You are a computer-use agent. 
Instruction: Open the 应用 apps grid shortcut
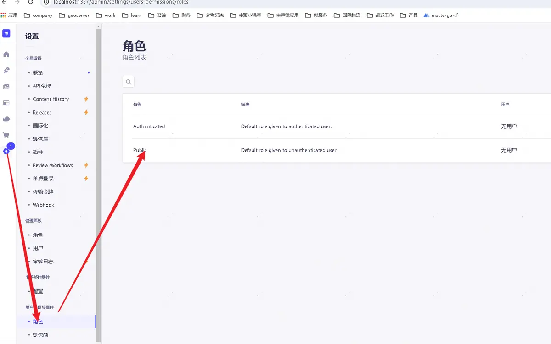click(9, 15)
